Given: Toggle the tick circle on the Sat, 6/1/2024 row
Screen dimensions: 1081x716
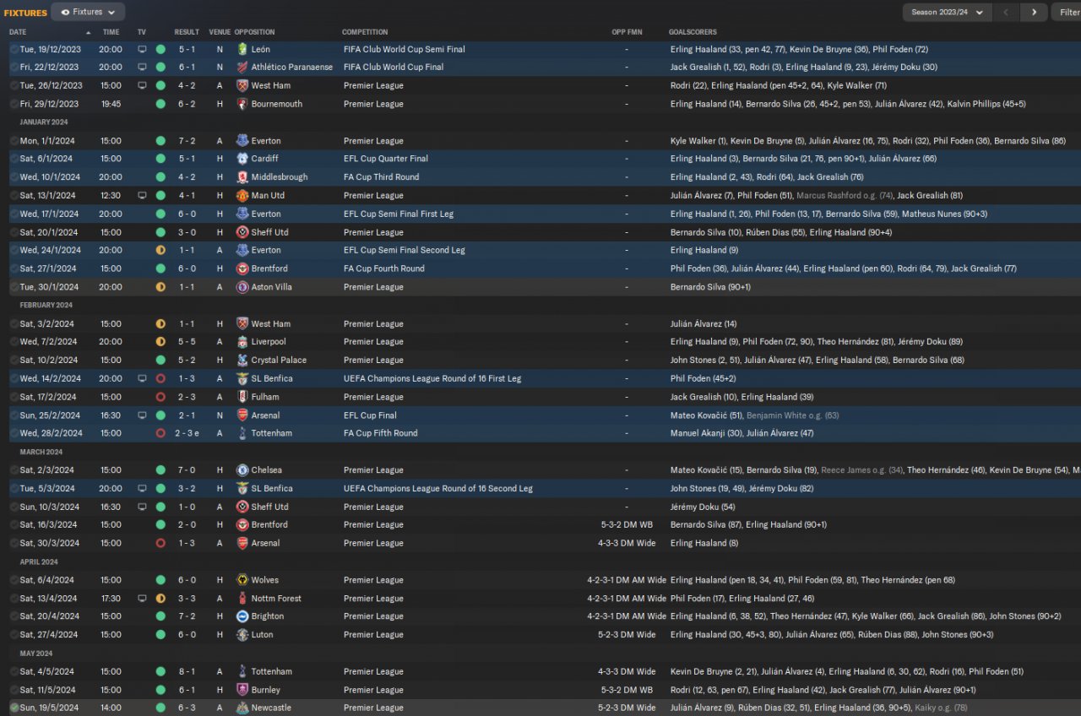Looking at the screenshot, I should click(x=14, y=159).
